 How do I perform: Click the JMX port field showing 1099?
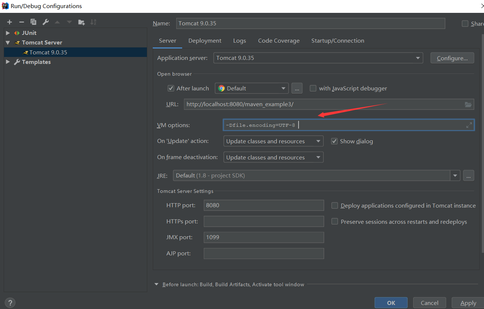[x=264, y=237]
